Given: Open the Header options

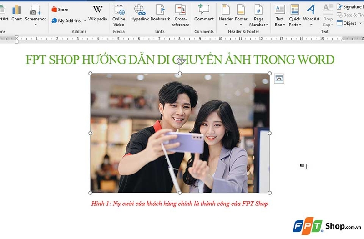Looking at the screenshot, I should [225, 15].
